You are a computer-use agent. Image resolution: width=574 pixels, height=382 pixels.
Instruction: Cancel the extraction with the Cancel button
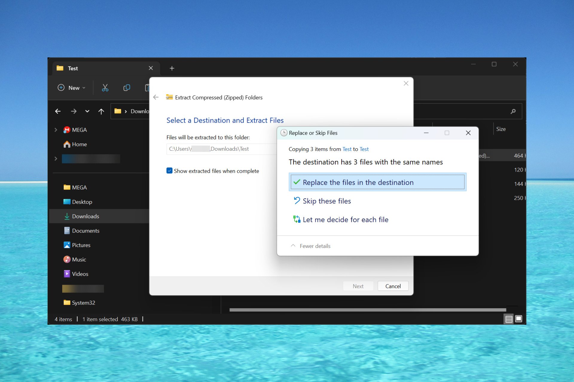click(x=393, y=286)
